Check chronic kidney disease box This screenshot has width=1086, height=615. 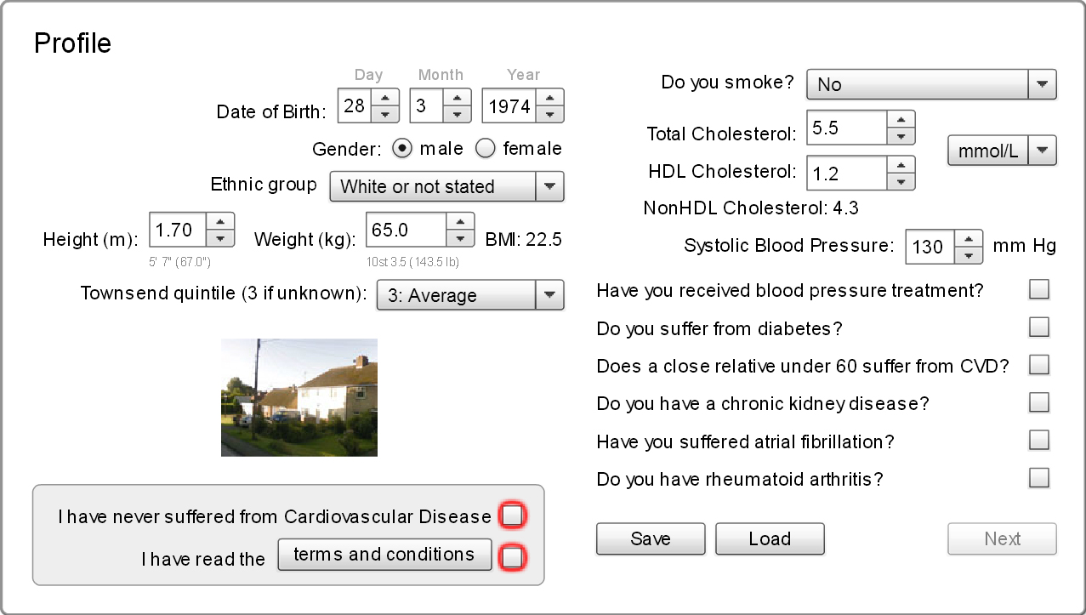point(1039,402)
